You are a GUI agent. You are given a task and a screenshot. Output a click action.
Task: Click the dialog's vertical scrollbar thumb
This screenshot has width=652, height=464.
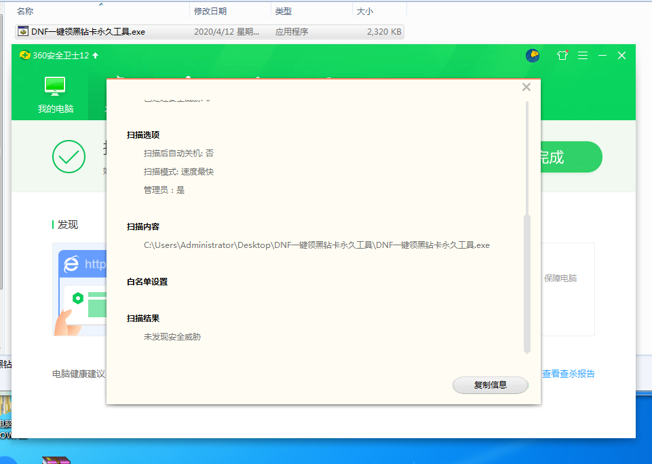click(527, 284)
